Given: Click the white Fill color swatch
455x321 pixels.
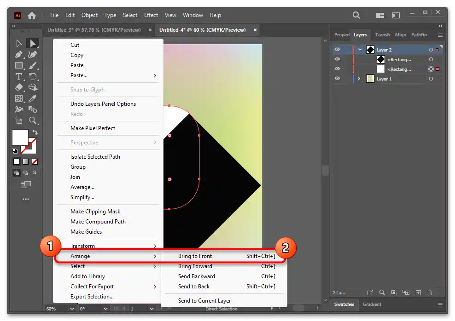Looking at the screenshot, I should point(20,138).
